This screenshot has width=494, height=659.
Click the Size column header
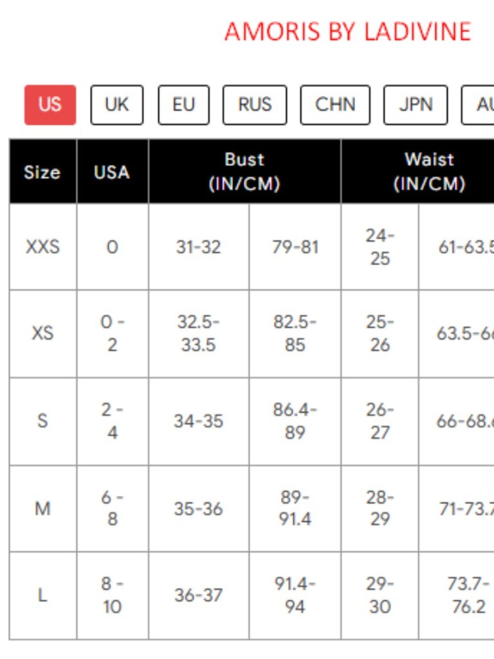pyautogui.click(x=42, y=172)
